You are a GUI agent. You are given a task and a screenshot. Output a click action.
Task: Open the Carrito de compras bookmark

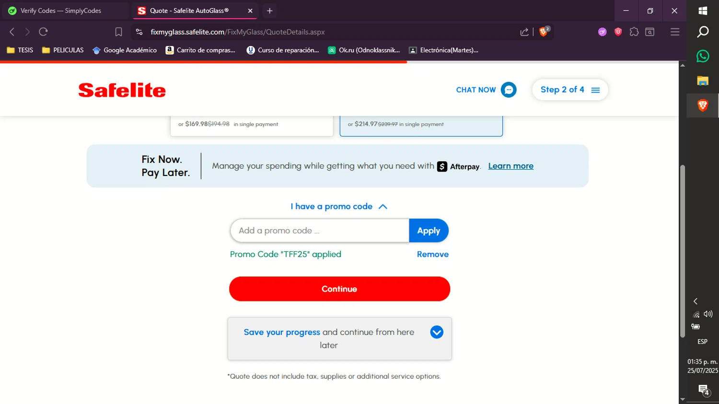tap(200, 50)
